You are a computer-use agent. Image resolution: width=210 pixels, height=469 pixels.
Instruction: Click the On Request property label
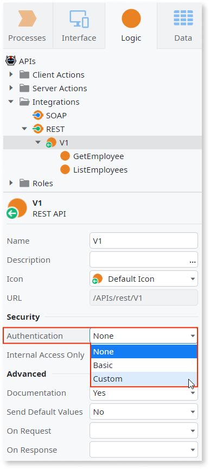pos(29,431)
